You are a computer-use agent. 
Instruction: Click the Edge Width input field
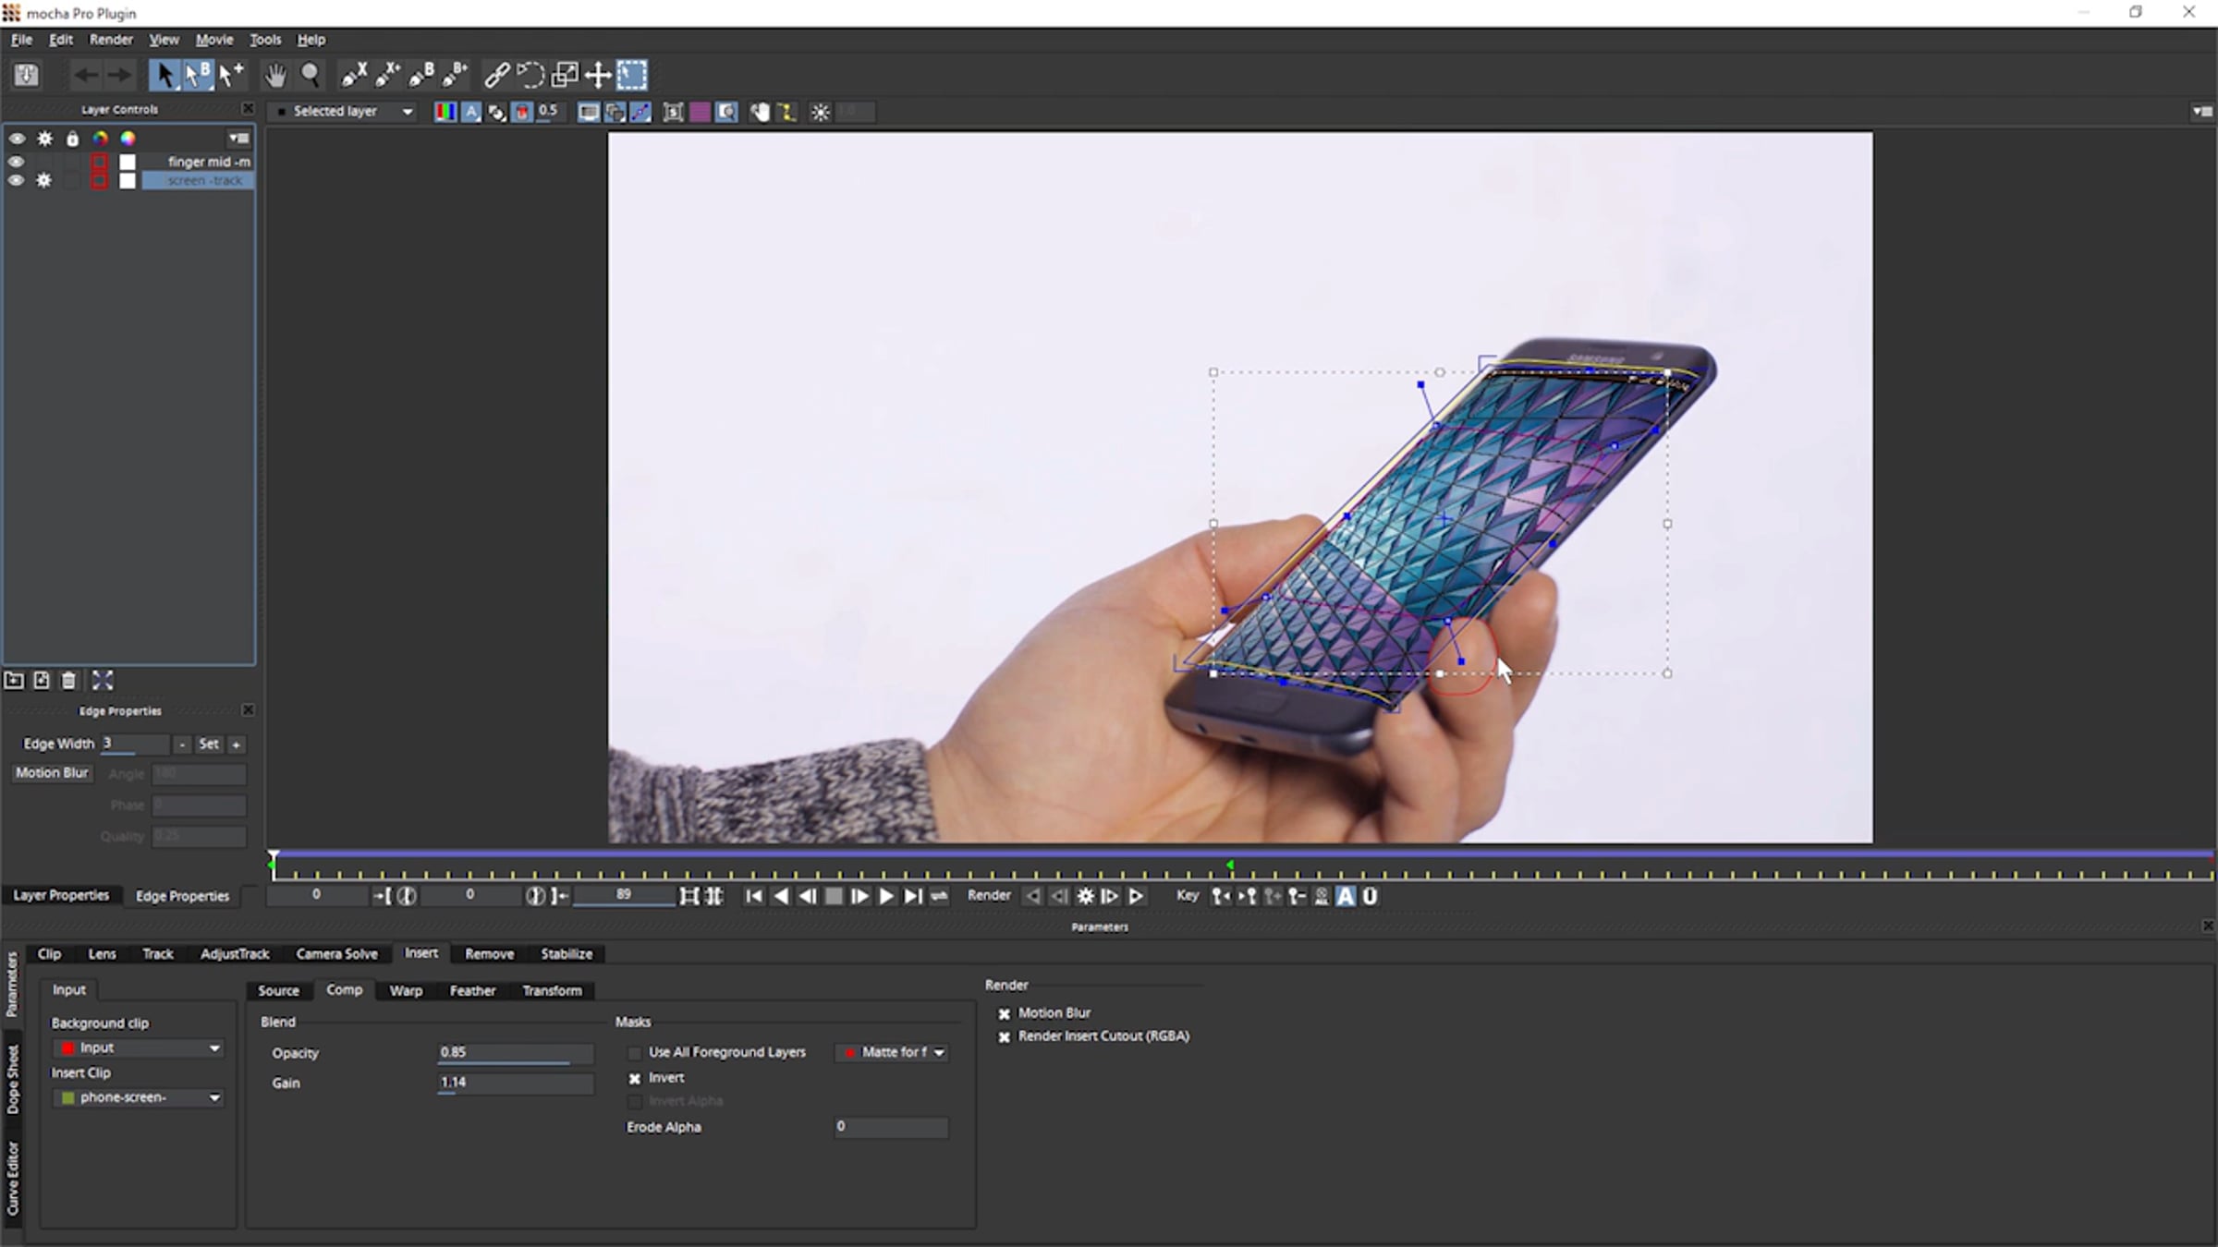pyautogui.click(x=135, y=745)
